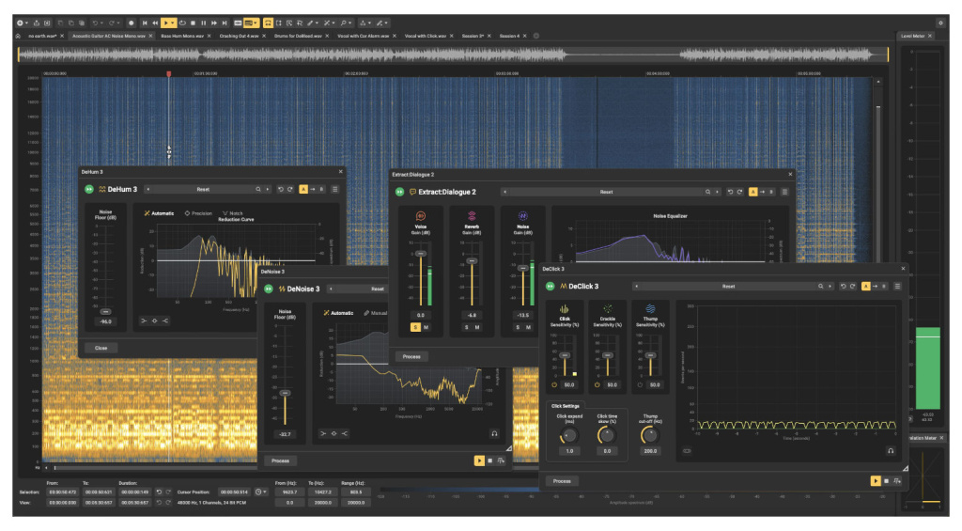962x531 pixels.
Task: Click the play preview button in DeClick 3
Action: pyautogui.click(x=876, y=480)
